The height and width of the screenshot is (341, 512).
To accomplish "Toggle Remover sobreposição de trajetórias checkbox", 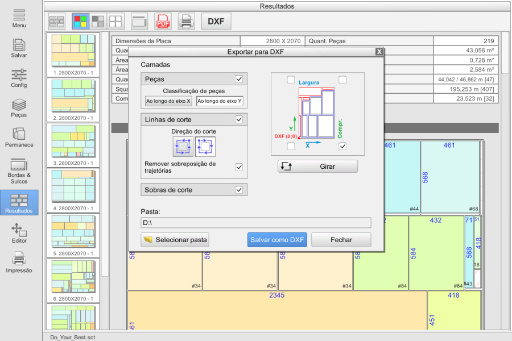I will [x=239, y=167].
